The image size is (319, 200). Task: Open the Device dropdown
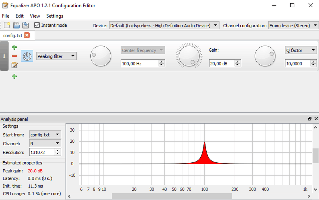[x=164, y=25]
